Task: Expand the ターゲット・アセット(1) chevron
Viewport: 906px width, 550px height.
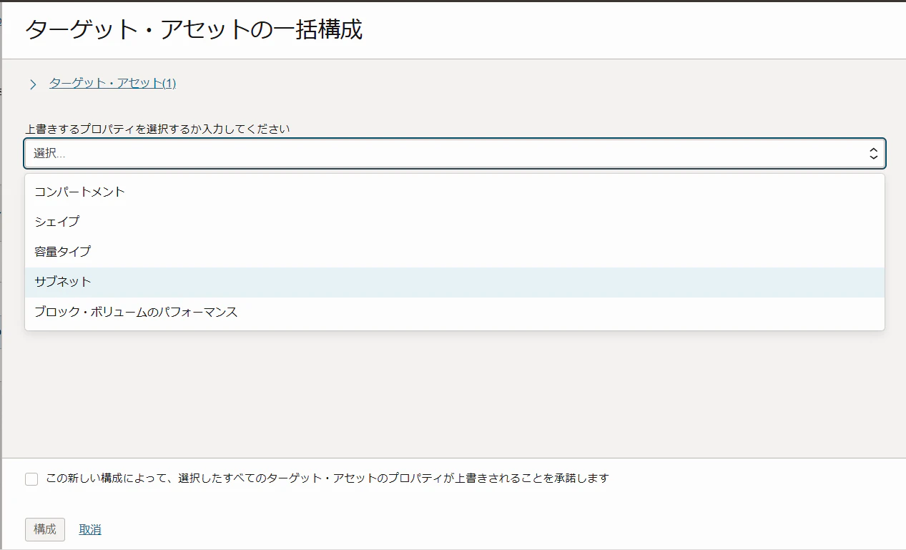Action: [x=33, y=84]
